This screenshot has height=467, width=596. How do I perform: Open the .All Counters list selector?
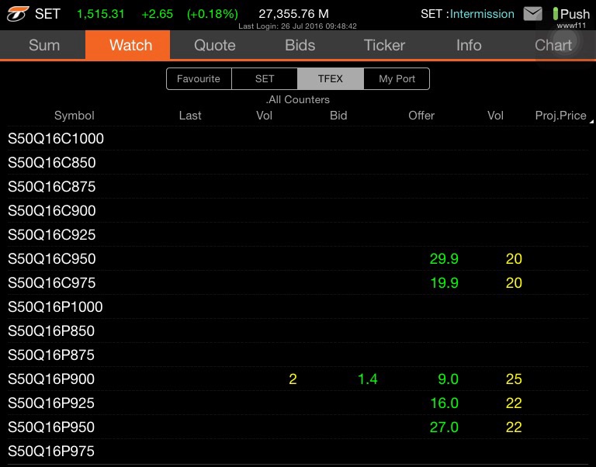[298, 99]
